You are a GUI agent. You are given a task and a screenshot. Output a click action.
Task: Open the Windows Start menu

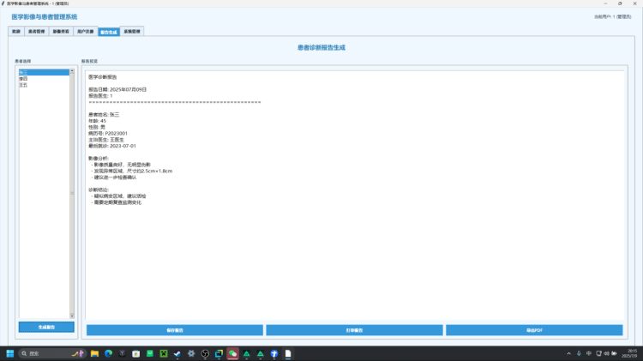point(11,353)
